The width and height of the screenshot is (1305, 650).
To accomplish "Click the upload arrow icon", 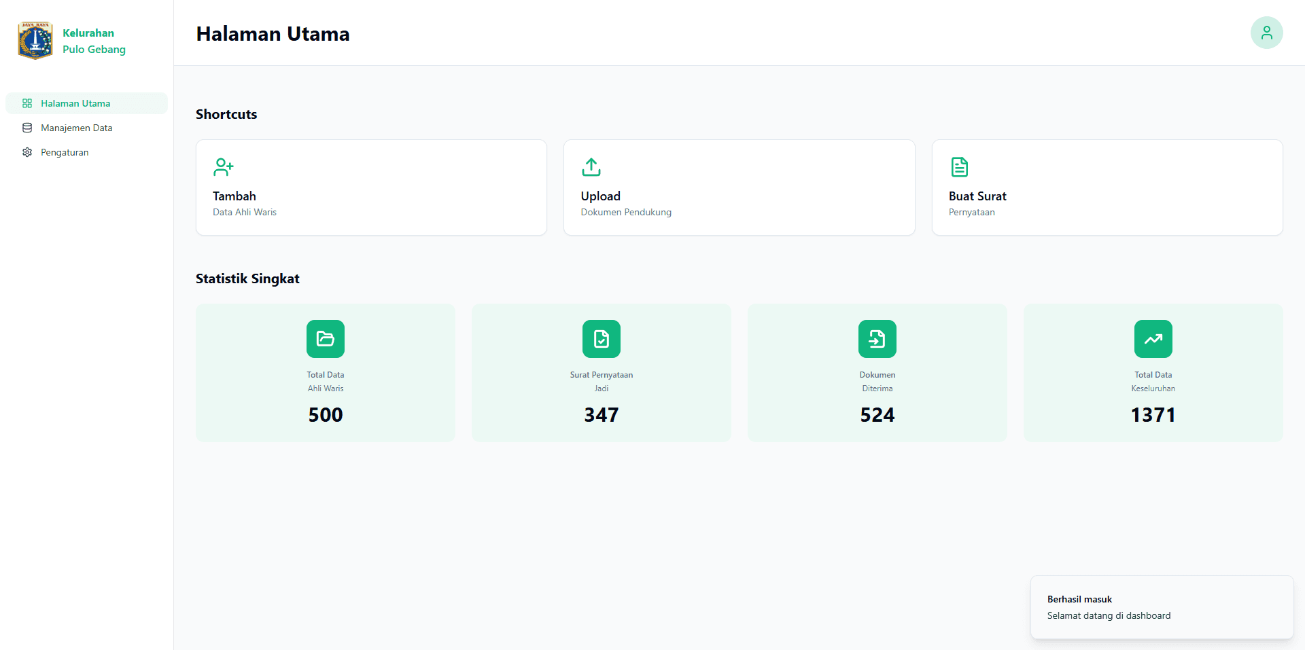I will 591,167.
